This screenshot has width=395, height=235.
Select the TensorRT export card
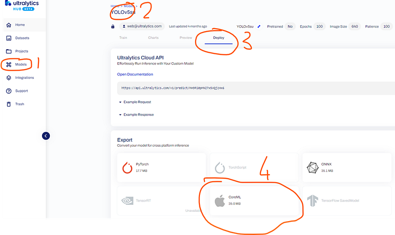pos(161,201)
